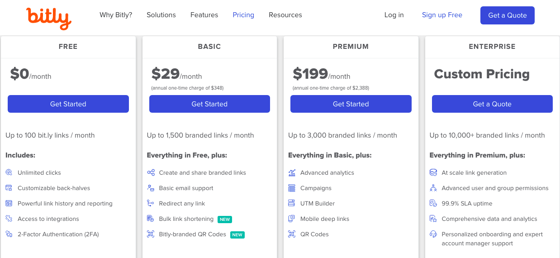Click the PREMIUM plan heading
The height and width of the screenshot is (258, 560).
(x=351, y=47)
